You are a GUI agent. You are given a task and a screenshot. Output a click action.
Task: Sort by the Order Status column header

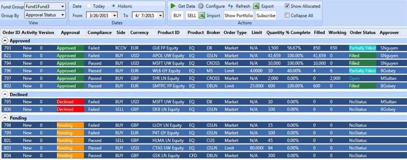click(363, 33)
